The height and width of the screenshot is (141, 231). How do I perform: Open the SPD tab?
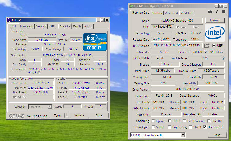53,26
